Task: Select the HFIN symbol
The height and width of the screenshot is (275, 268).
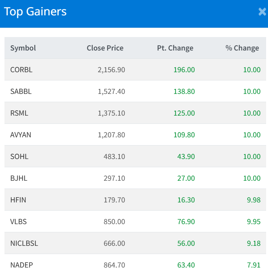Action: (18, 200)
